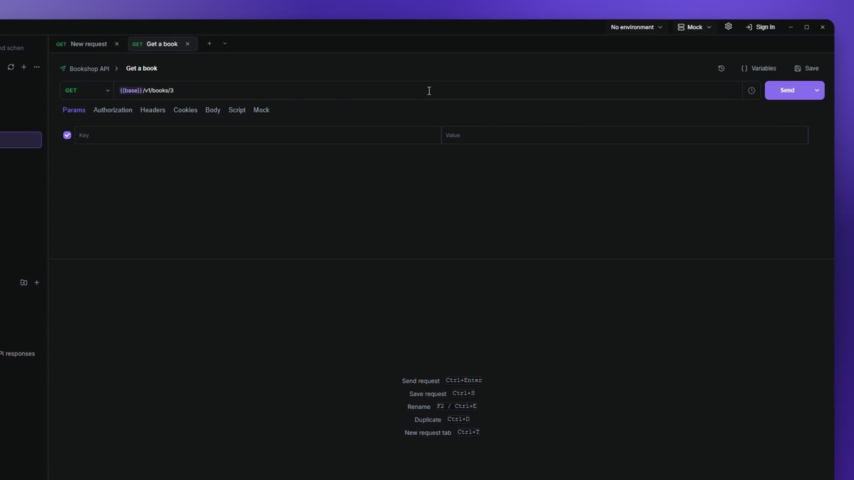Click the sidebar top plus icon
The image size is (854, 480).
click(x=23, y=67)
